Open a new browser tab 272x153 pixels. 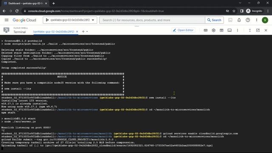tap(54, 3)
